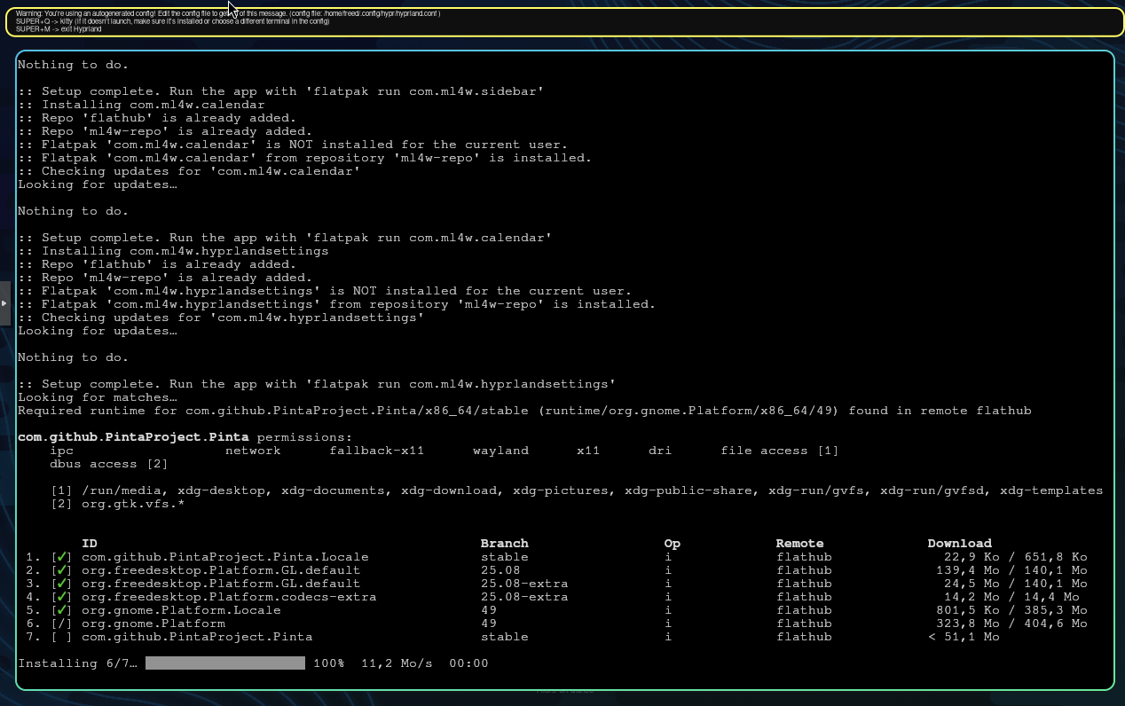This screenshot has height=706, width=1125.
Task: Click the bold com.github.PintaProject.Pinta permissions heading
Action: pos(134,437)
